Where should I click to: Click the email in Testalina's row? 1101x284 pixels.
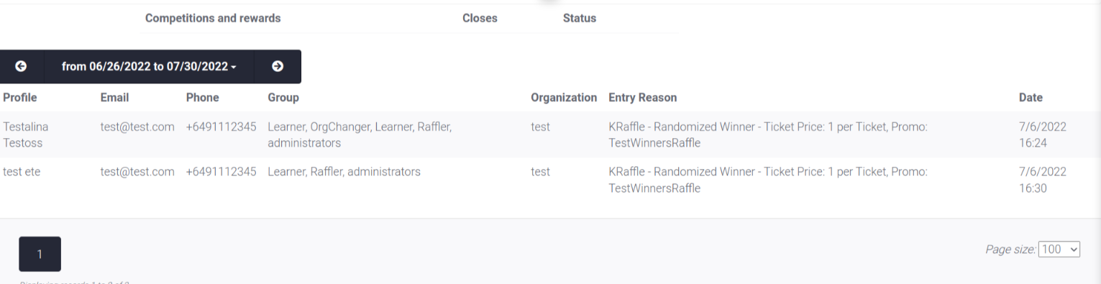[137, 127]
